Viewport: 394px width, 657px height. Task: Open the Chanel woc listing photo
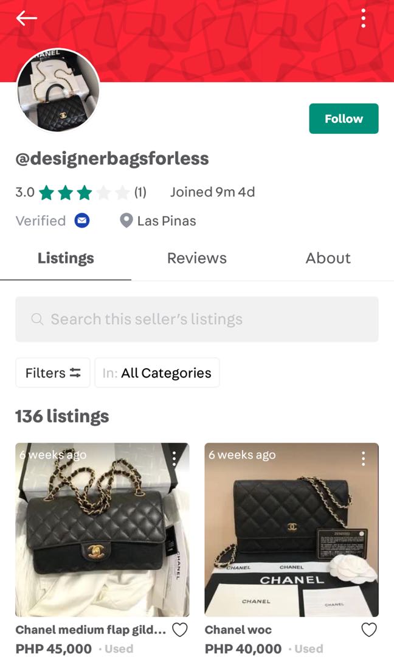pos(291,529)
